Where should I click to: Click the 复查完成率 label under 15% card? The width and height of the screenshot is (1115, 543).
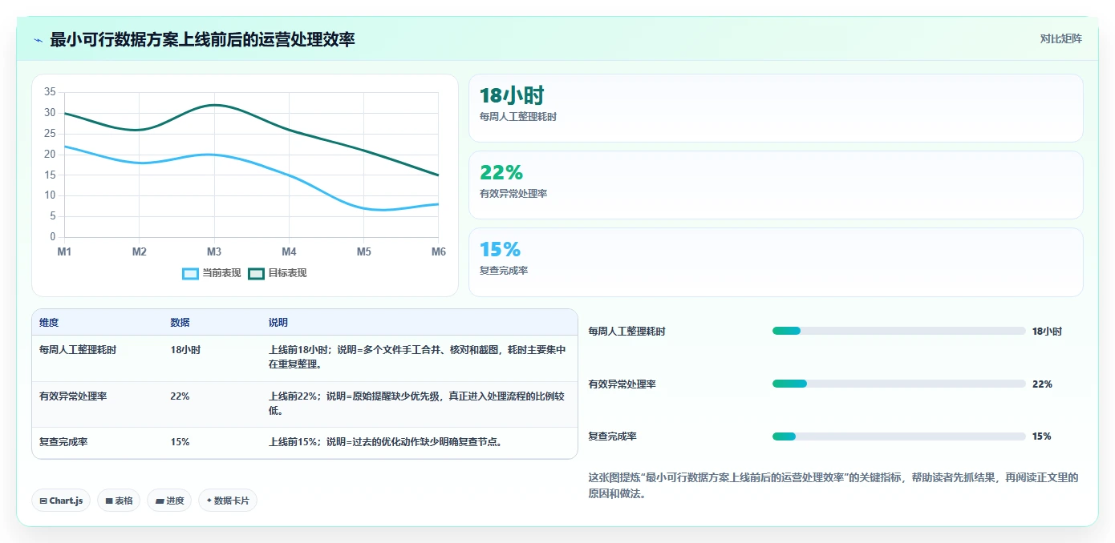pos(504,271)
